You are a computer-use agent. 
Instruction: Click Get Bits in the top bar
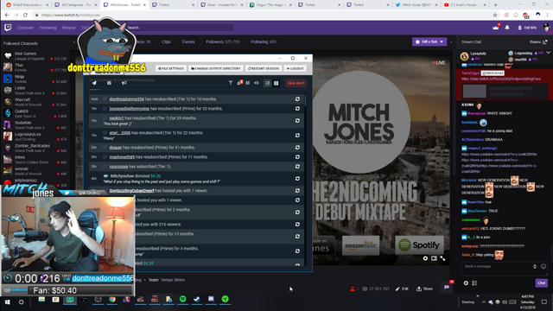[527, 28]
